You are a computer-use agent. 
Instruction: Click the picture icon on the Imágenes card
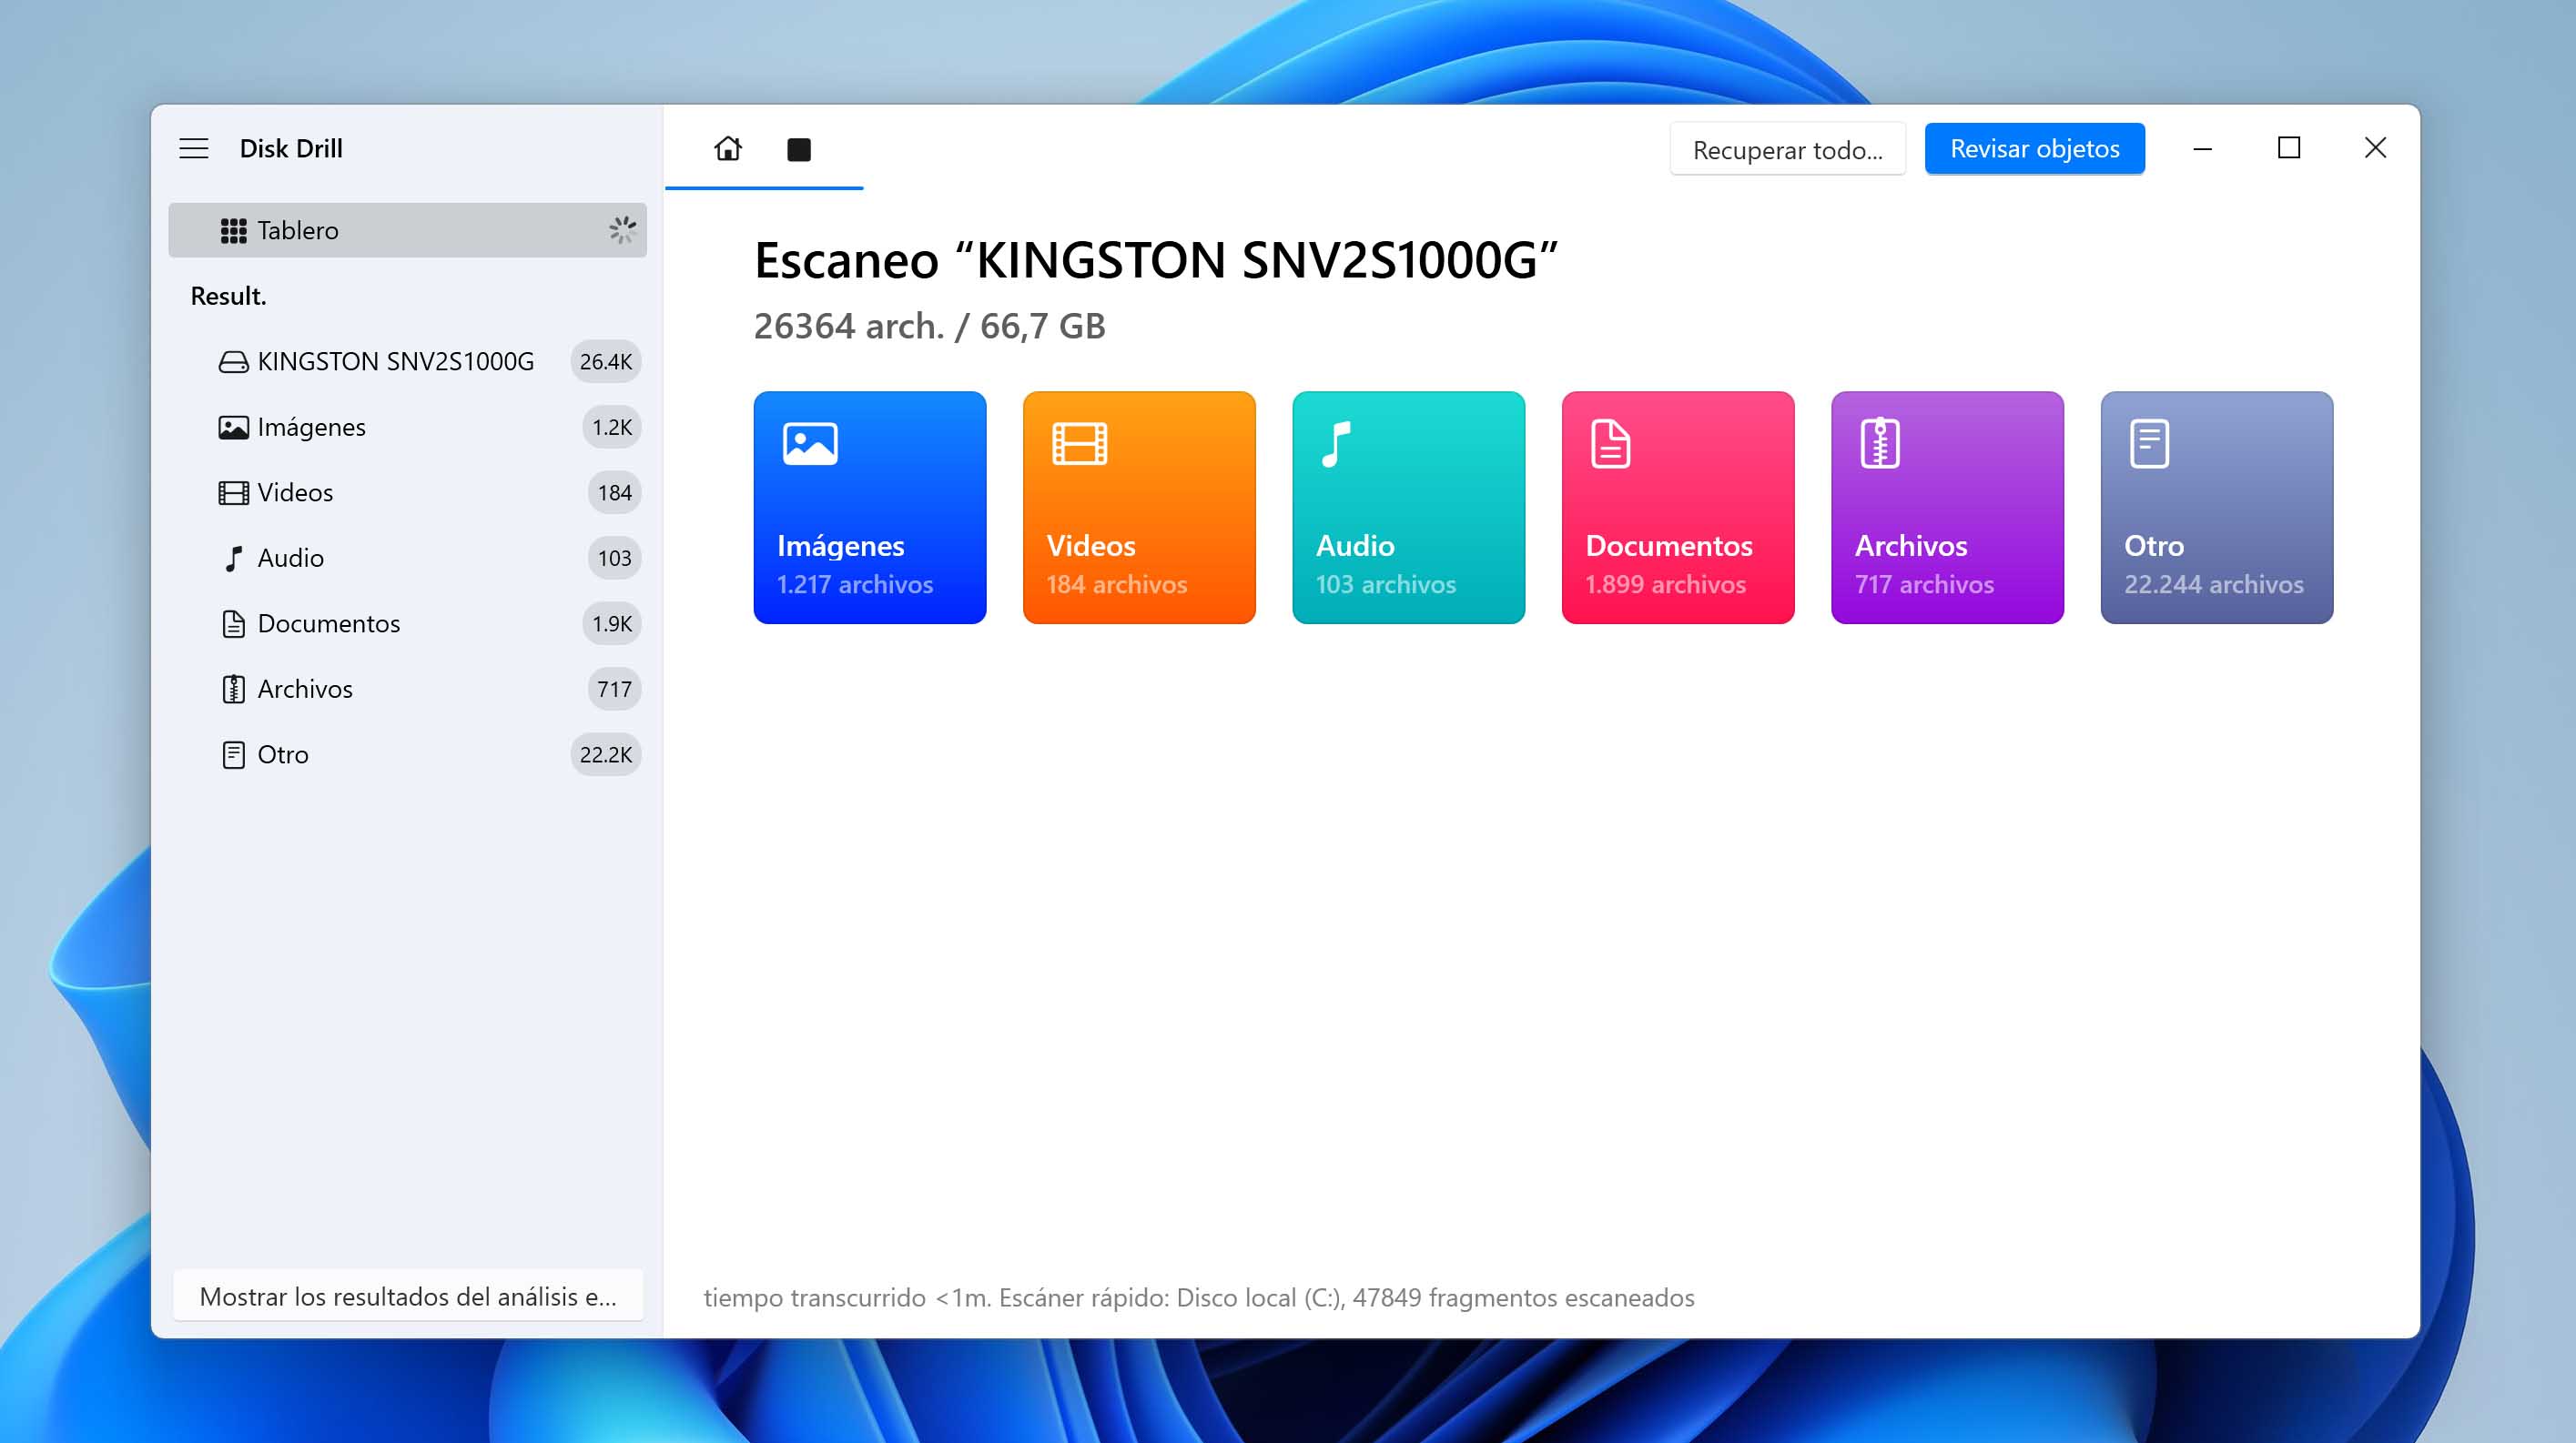point(810,444)
